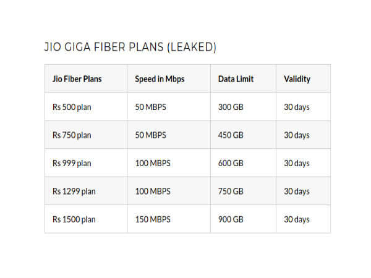Select the Rs 1500 plan cell
Screen dimensions: 371x278
click(x=74, y=219)
